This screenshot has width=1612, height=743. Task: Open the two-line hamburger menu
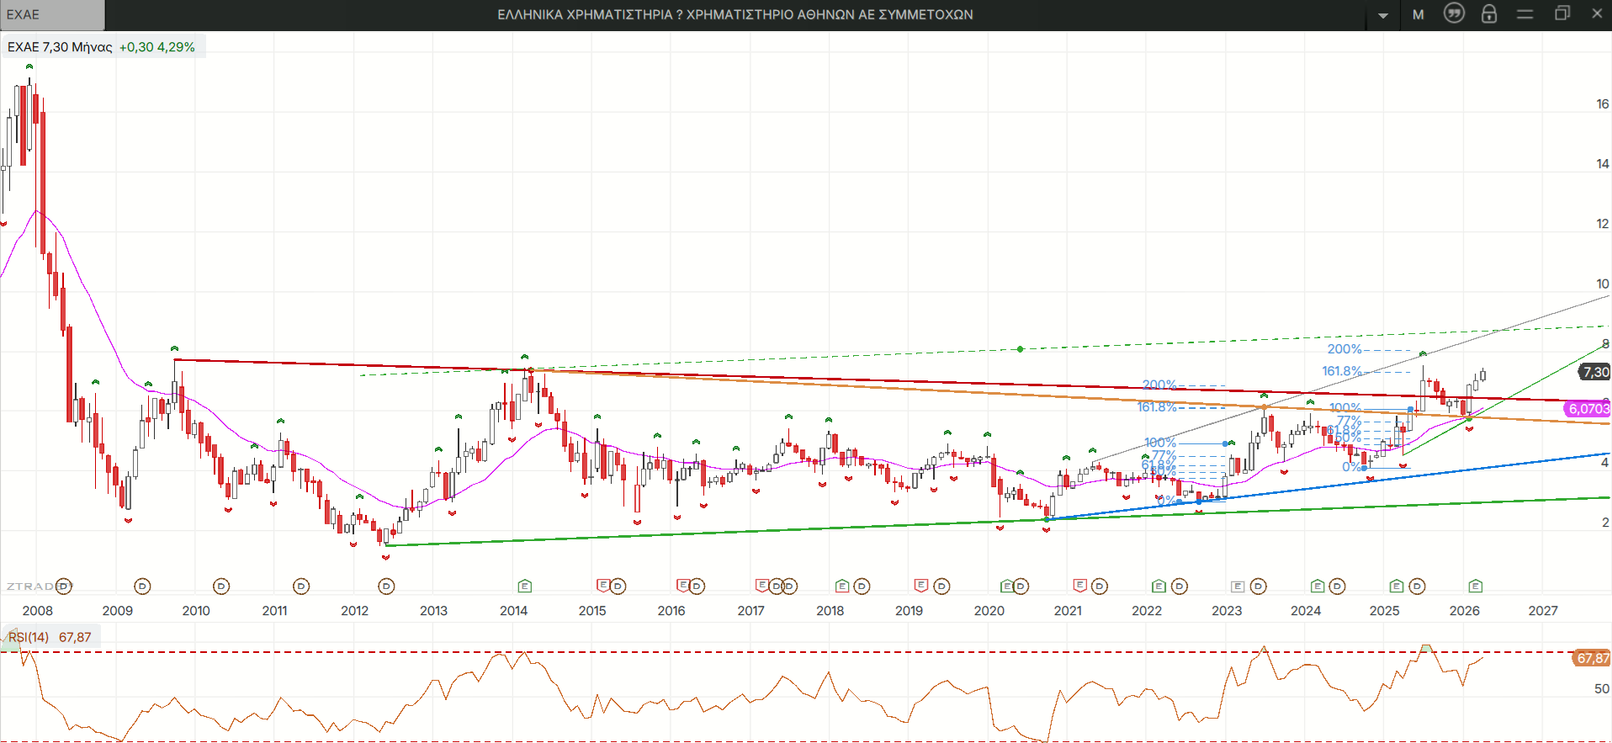1525,14
